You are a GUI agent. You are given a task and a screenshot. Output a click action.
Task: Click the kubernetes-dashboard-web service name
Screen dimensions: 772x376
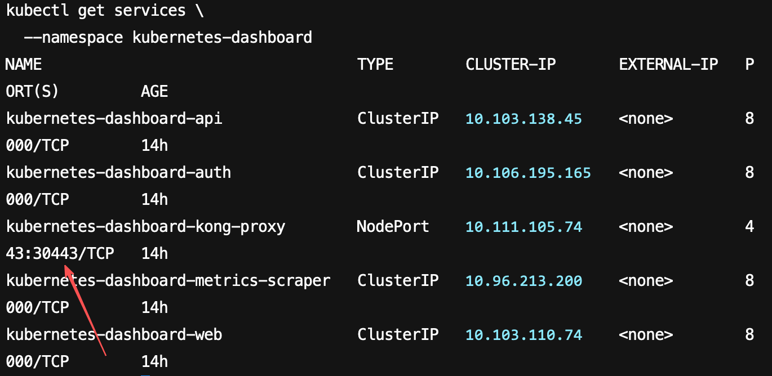(114, 335)
